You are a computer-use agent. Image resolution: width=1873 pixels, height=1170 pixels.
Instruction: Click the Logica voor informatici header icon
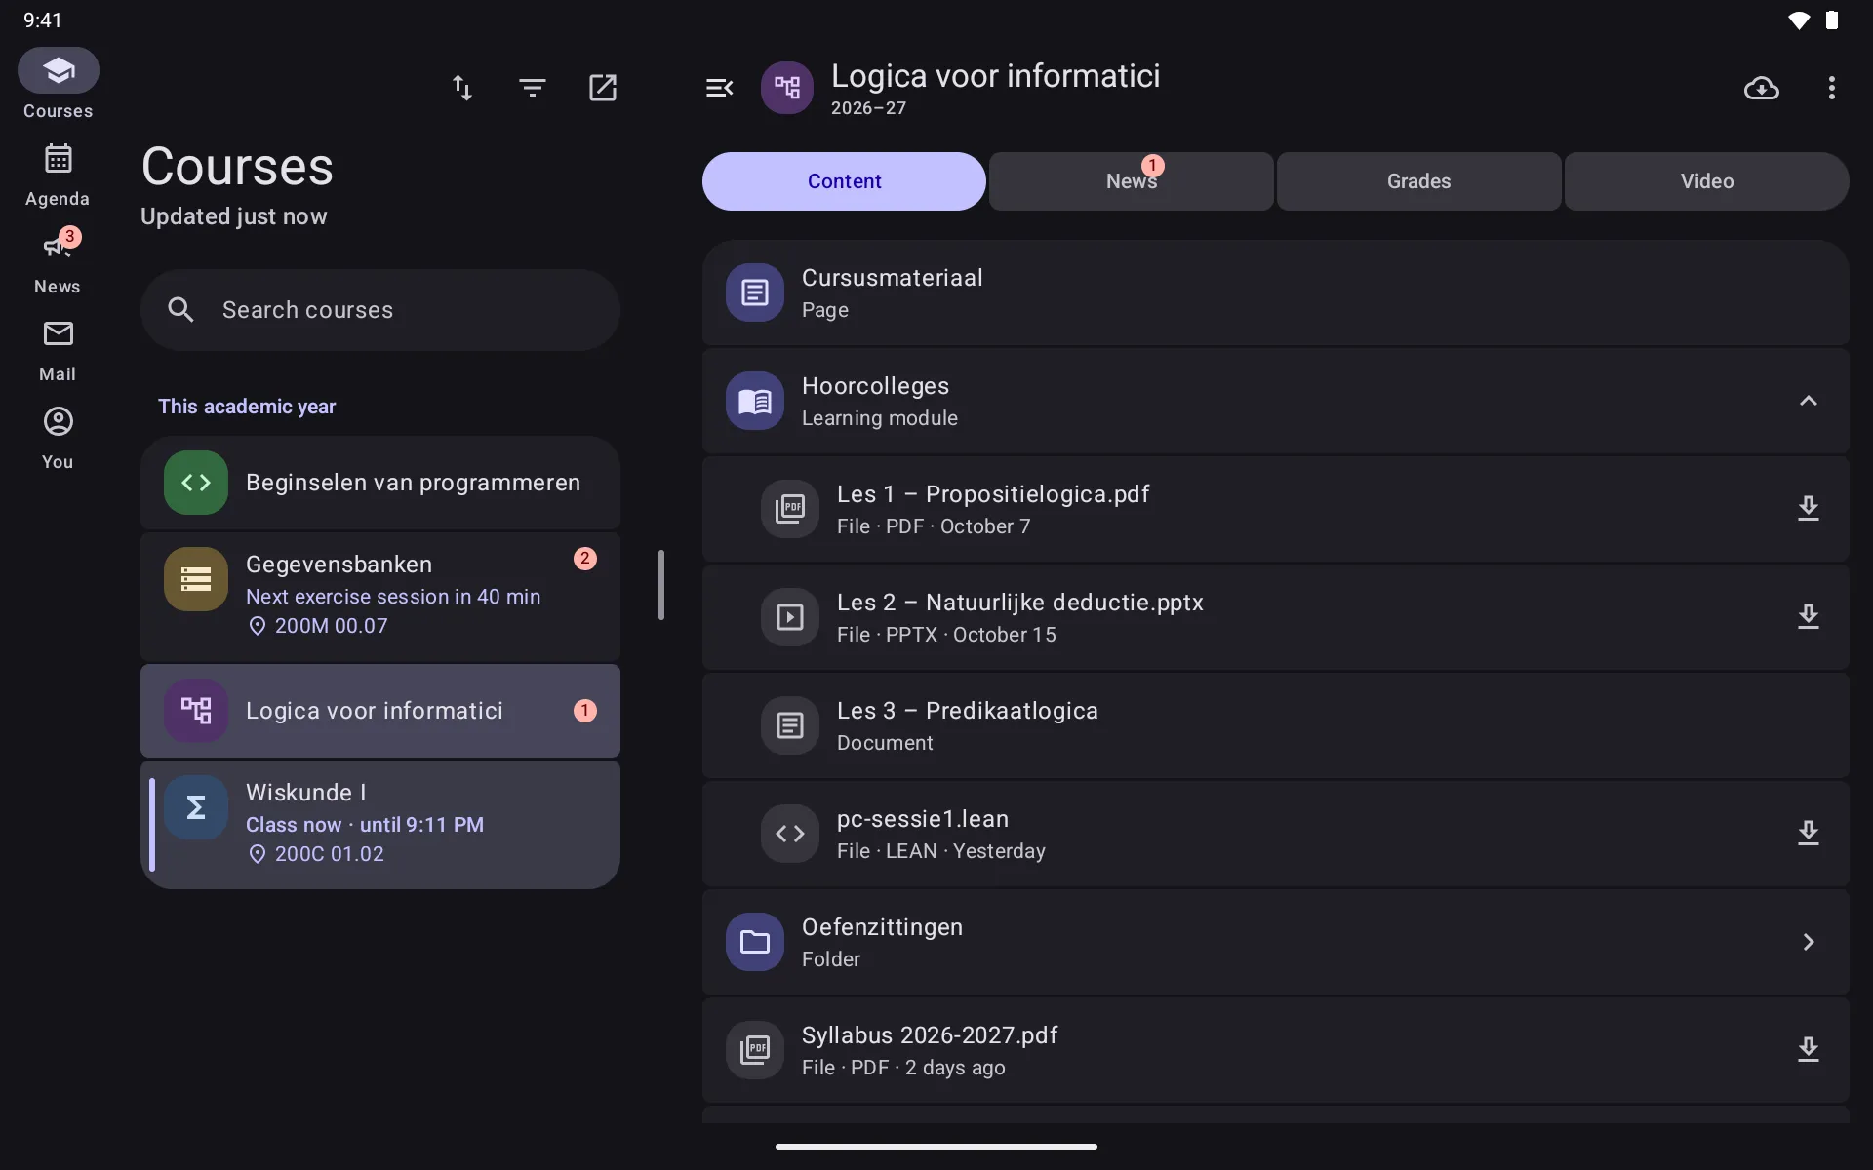pos(787,88)
